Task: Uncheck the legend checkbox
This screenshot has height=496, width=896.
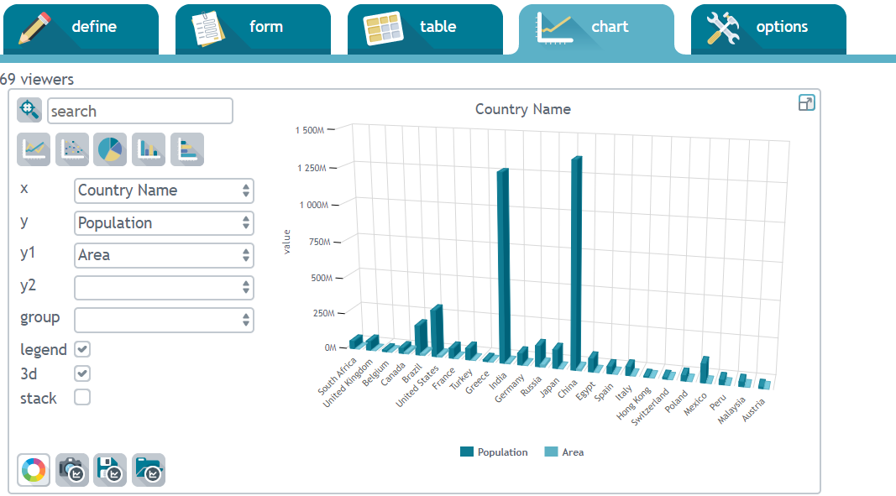Action: 82,348
